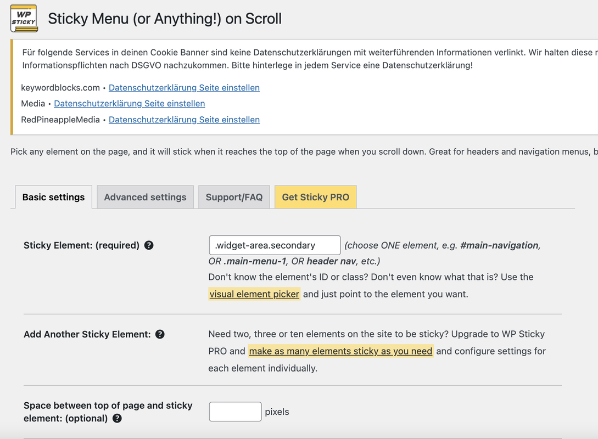Click the '#main-navigation' example text

[499, 245]
